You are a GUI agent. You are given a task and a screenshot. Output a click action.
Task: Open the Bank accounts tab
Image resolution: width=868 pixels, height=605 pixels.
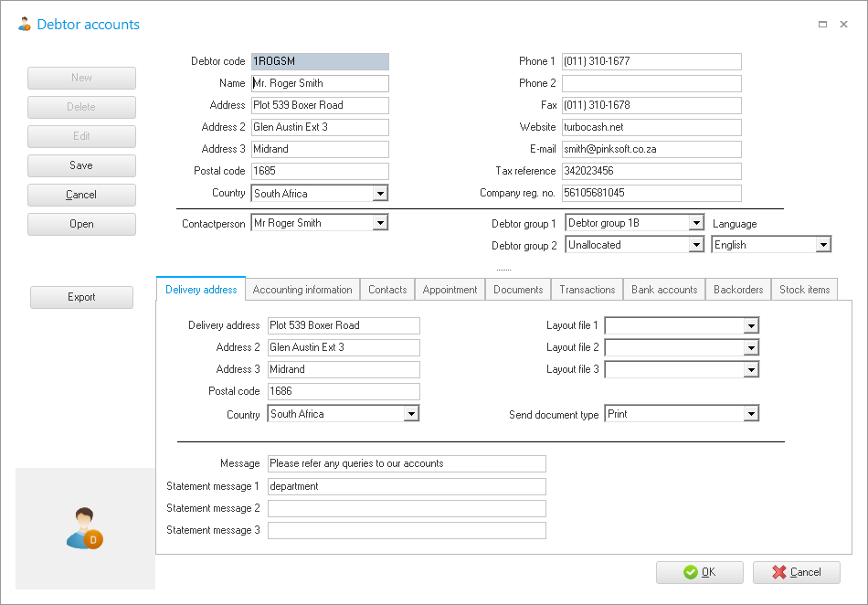pyautogui.click(x=664, y=290)
